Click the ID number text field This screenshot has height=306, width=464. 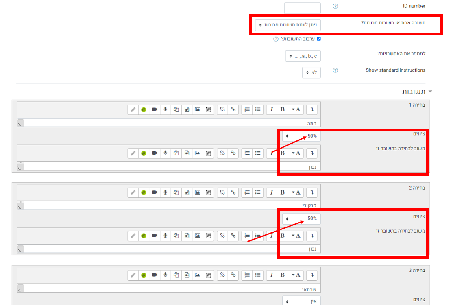302,8
